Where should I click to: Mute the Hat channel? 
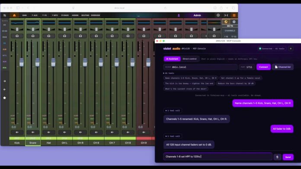pyautogui.click(x=49, y=132)
